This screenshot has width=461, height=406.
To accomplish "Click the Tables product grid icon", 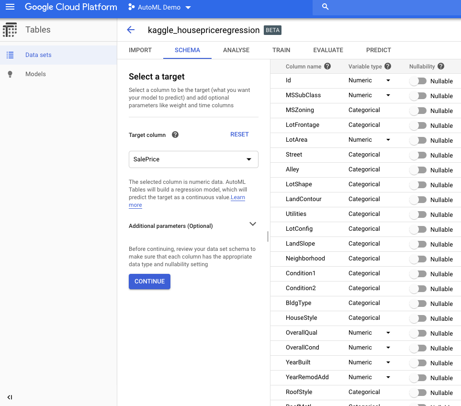I will pos(10,30).
